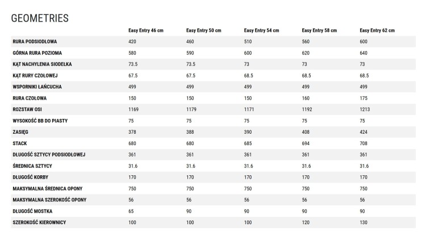Click the Easy Entry 62 cm column header

[377, 30]
